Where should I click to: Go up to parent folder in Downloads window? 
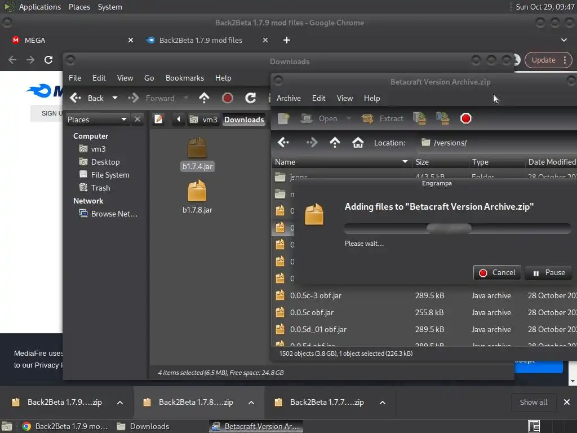click(204, 98)
